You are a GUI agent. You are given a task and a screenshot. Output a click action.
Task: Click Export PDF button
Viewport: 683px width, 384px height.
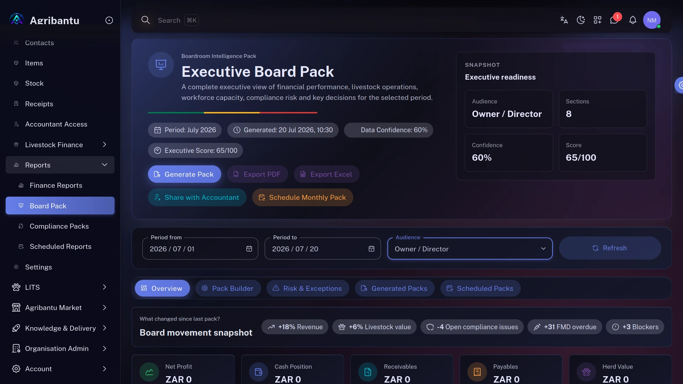click(257, 174)
